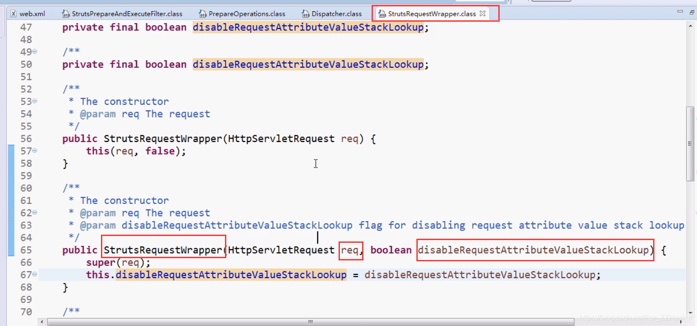This screenshot has width=697, height=326.
Task: Click the horizontal scrollbar thumb
Action: point(311,322)
